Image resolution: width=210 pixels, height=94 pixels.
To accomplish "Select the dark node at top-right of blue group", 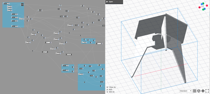I will (x=22, y=4).
